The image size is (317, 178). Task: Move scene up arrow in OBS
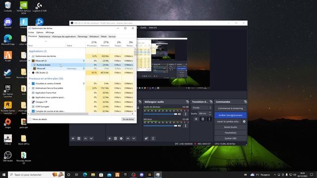(86, 138)
